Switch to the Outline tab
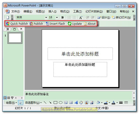This screenshot has width=139, height=114. (8, 29)
